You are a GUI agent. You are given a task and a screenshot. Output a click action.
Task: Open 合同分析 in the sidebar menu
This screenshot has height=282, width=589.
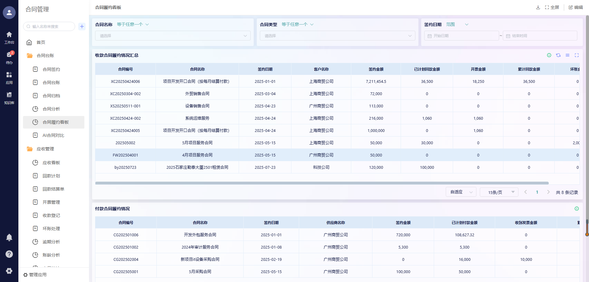(51, 109)
